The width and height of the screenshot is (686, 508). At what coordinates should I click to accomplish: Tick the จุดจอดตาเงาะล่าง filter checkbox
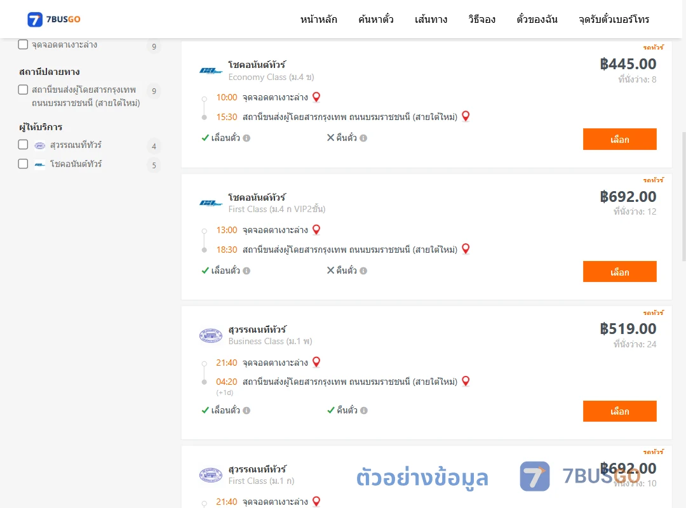click(24, 44)
